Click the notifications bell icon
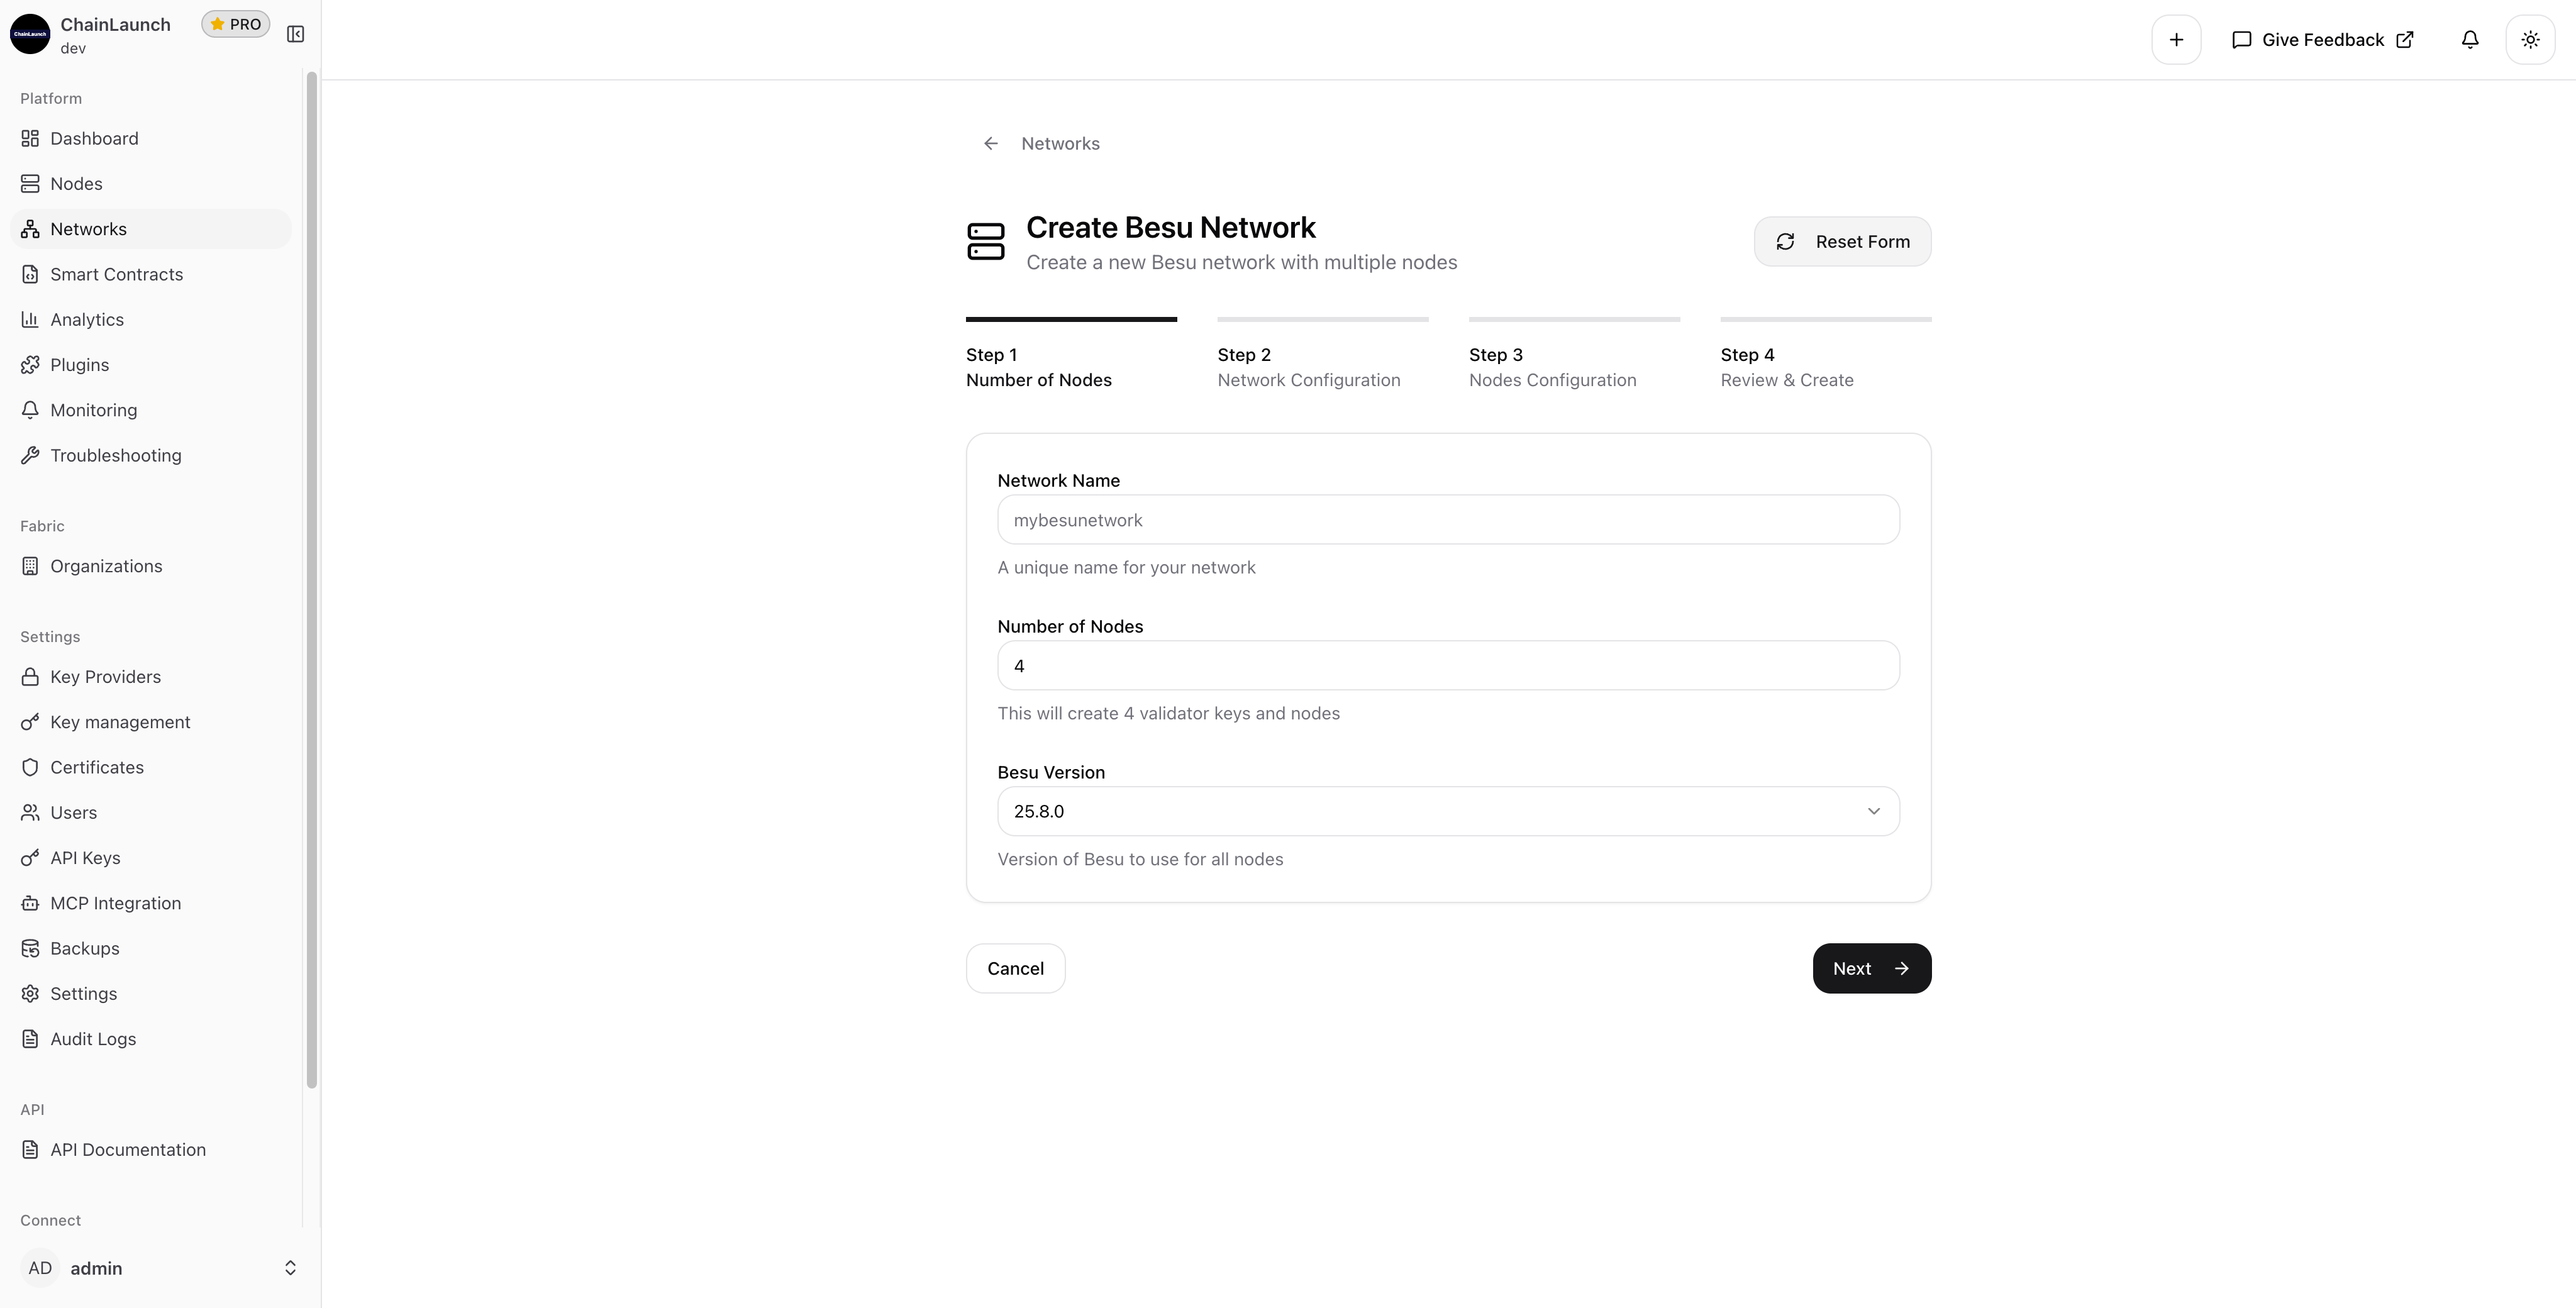 pos(2469,40)
